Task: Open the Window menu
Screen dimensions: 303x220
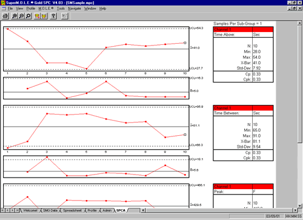Action: point(90,8)
